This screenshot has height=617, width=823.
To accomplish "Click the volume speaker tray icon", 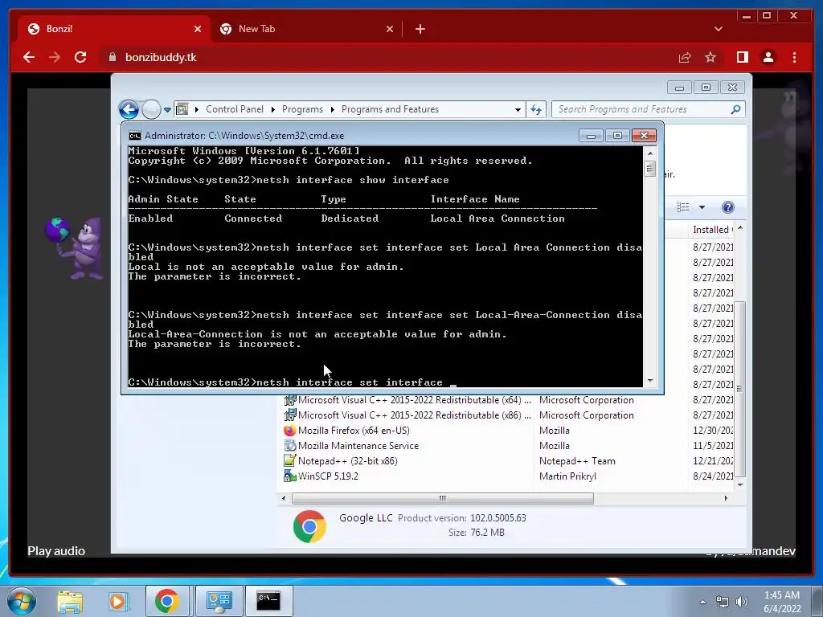I will 742,602.
